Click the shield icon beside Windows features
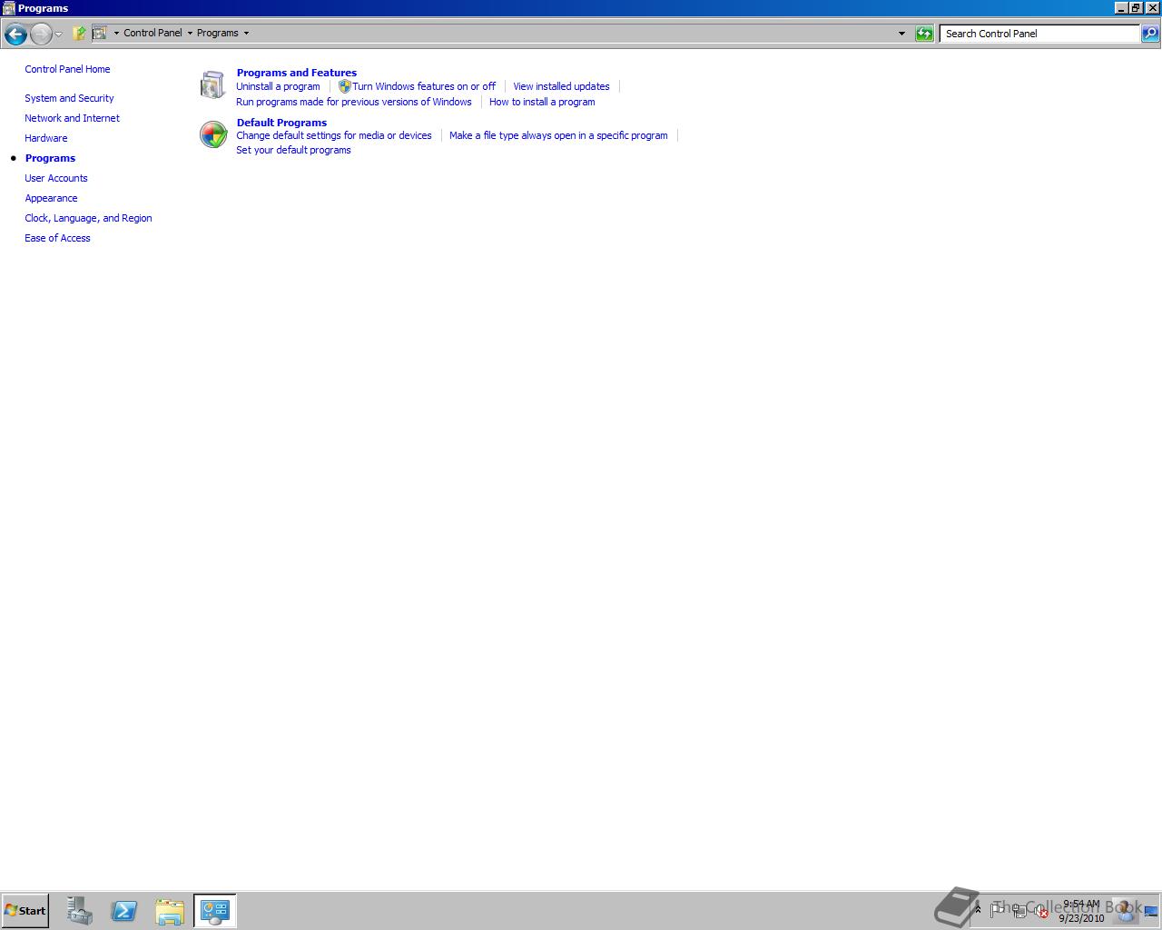The width and height of the screenshot is (1162, 930). pos(344,86)
